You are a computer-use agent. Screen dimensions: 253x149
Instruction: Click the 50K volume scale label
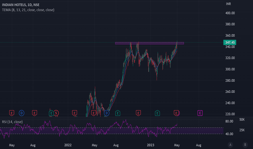pos(242,119)
